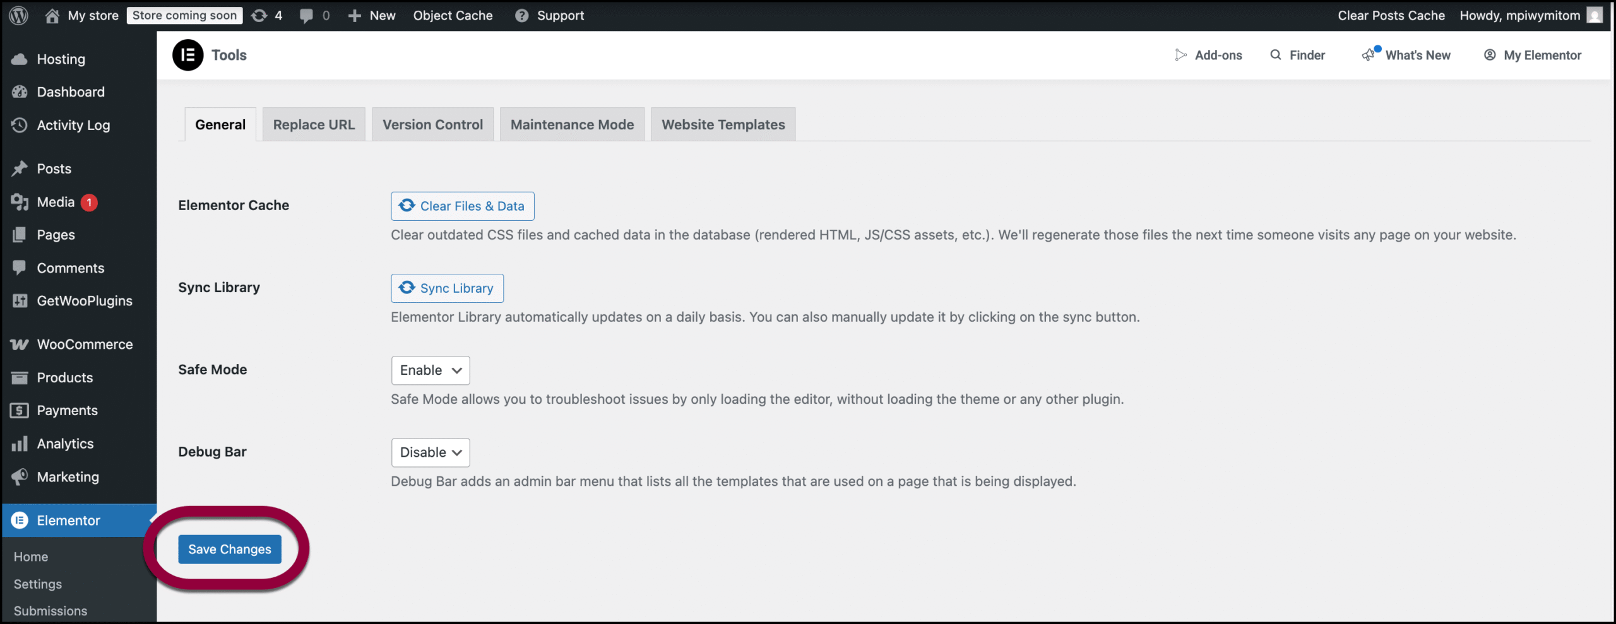Viewport: 1616px width, 624px height.
Task: Open the Version Control tab
Action: point(432,124)
